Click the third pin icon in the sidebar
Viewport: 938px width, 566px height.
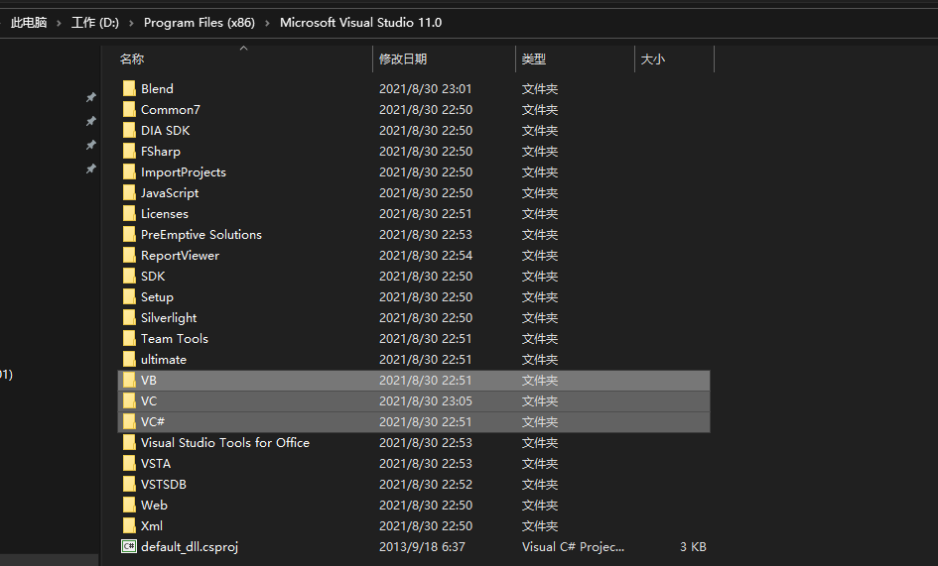pos(91,145)
